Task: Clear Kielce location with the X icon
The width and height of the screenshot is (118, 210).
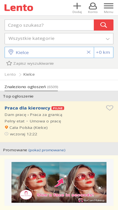Action: (88, 52)
